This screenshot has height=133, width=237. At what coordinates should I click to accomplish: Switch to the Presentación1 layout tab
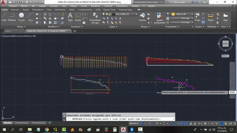coord(21,123)
